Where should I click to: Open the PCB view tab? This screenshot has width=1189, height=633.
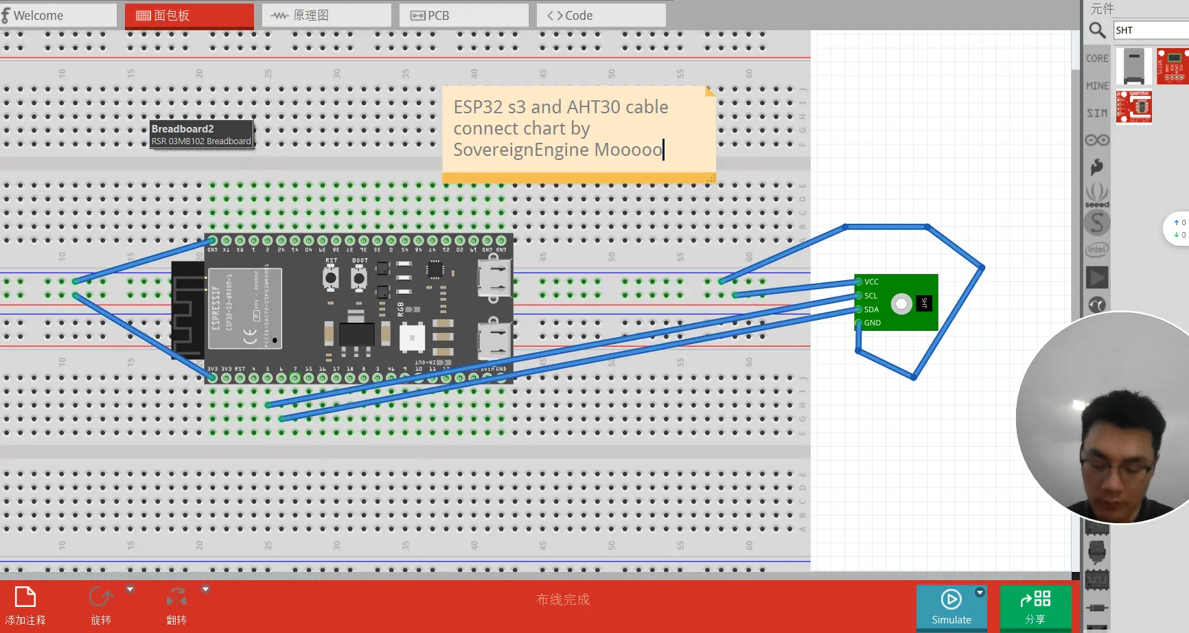[x=464, y=15]
